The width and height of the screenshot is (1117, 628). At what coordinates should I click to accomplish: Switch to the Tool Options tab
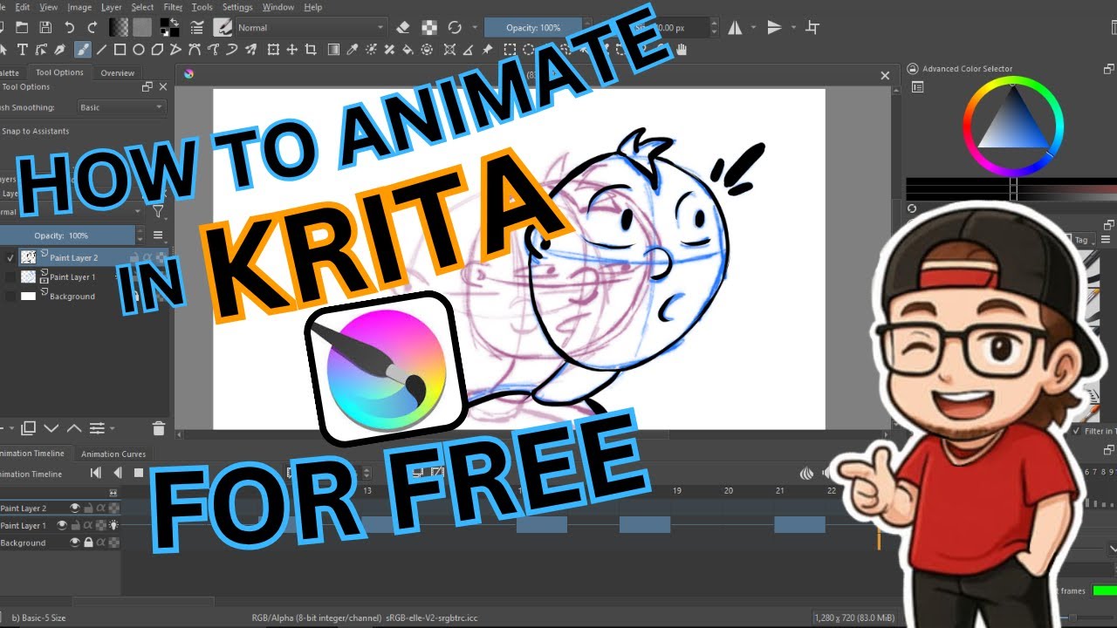[x=59, y=72]
